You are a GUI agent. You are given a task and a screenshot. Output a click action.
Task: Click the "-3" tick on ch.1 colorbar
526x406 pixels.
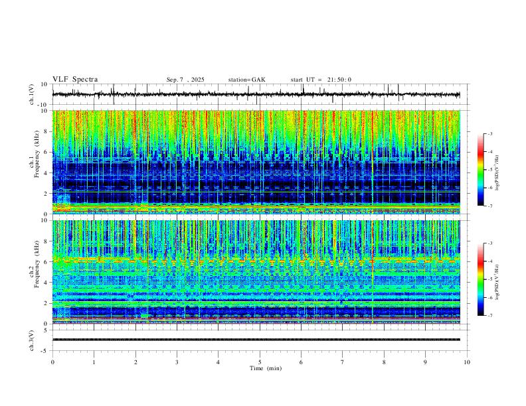point(490,133)
